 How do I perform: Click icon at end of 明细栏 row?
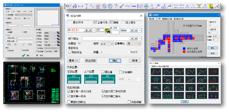point(58,36)
